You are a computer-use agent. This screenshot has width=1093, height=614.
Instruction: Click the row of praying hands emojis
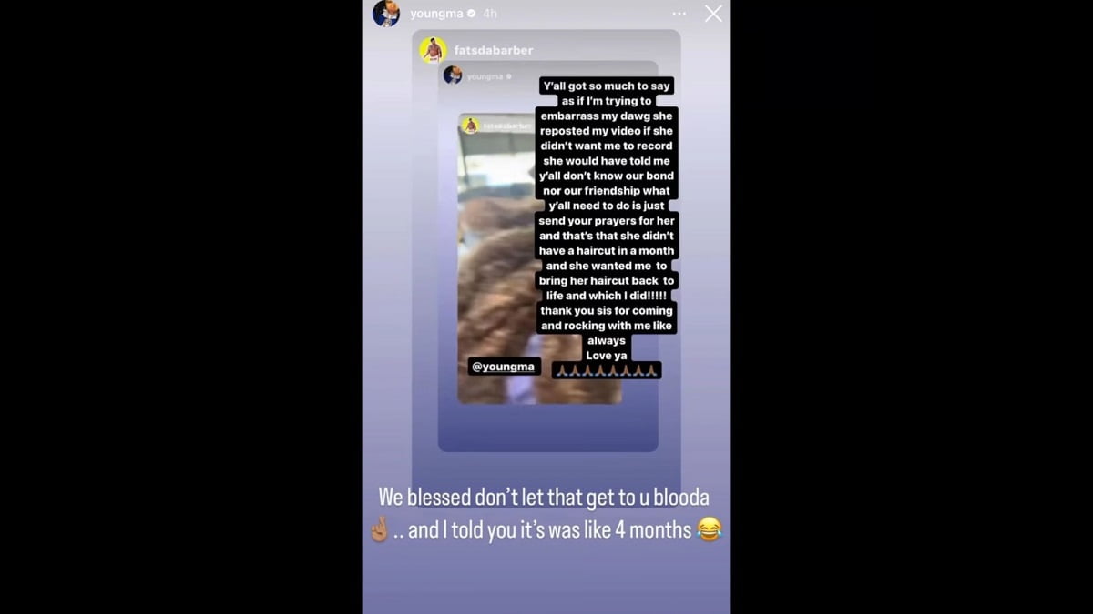pyautogui.click(x=607, y=370)
